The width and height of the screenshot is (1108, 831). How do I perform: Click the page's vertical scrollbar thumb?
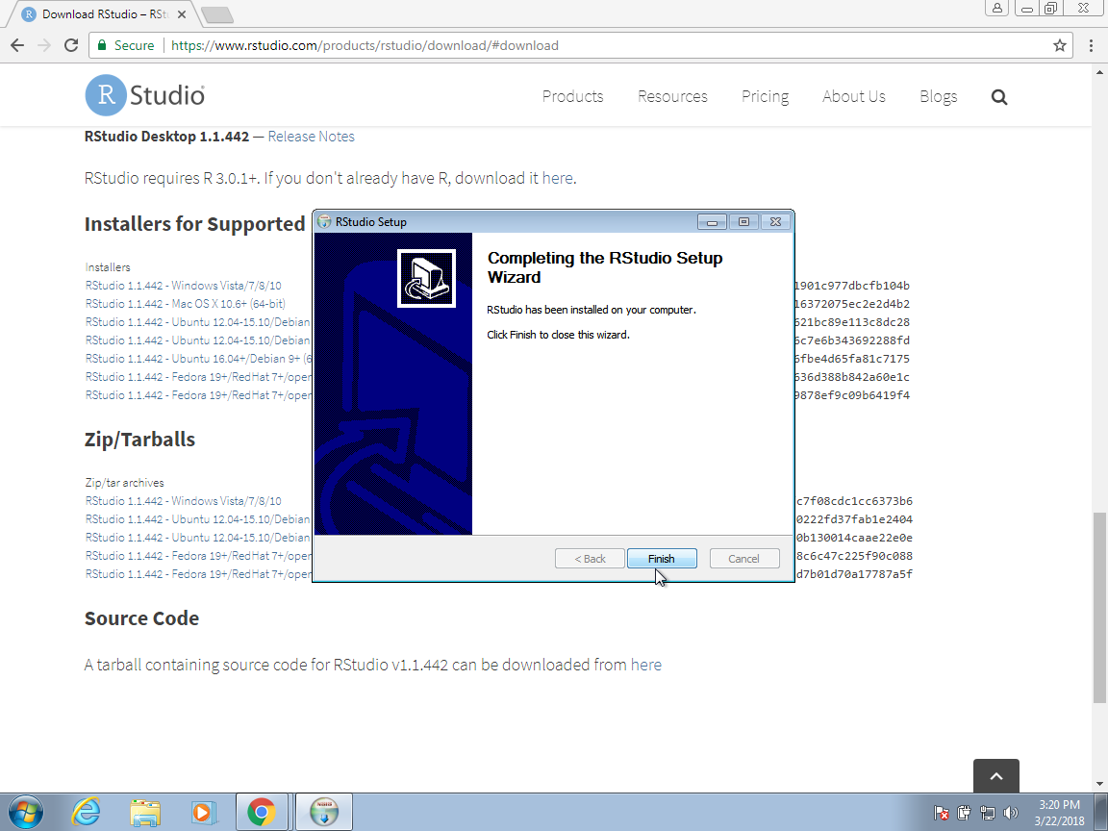pos(1099,606)
